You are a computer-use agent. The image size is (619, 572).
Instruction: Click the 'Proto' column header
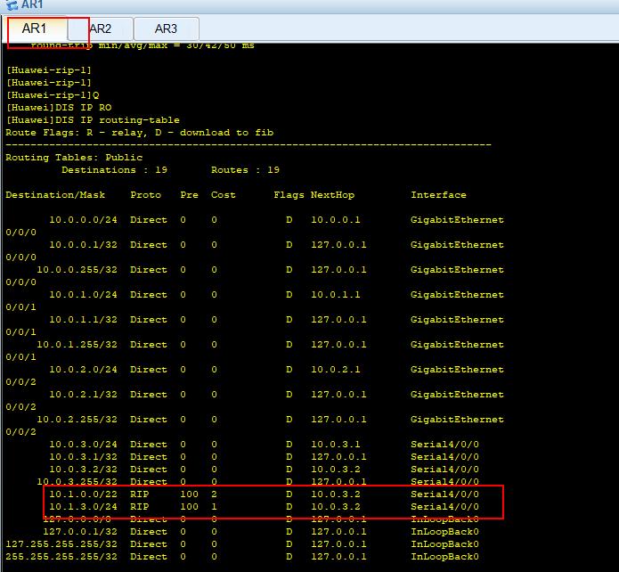point(145,194)
